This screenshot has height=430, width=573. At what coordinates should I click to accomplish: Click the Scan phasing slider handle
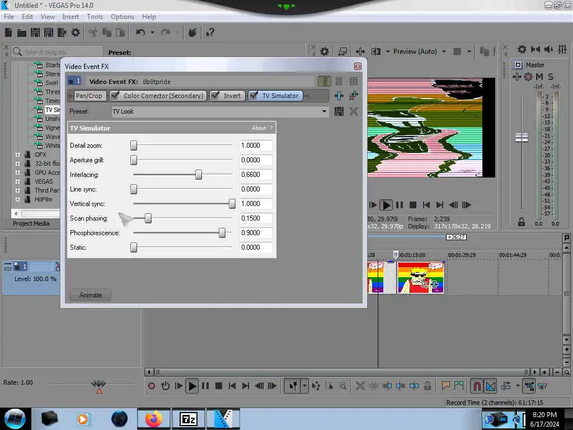(148, 218)
